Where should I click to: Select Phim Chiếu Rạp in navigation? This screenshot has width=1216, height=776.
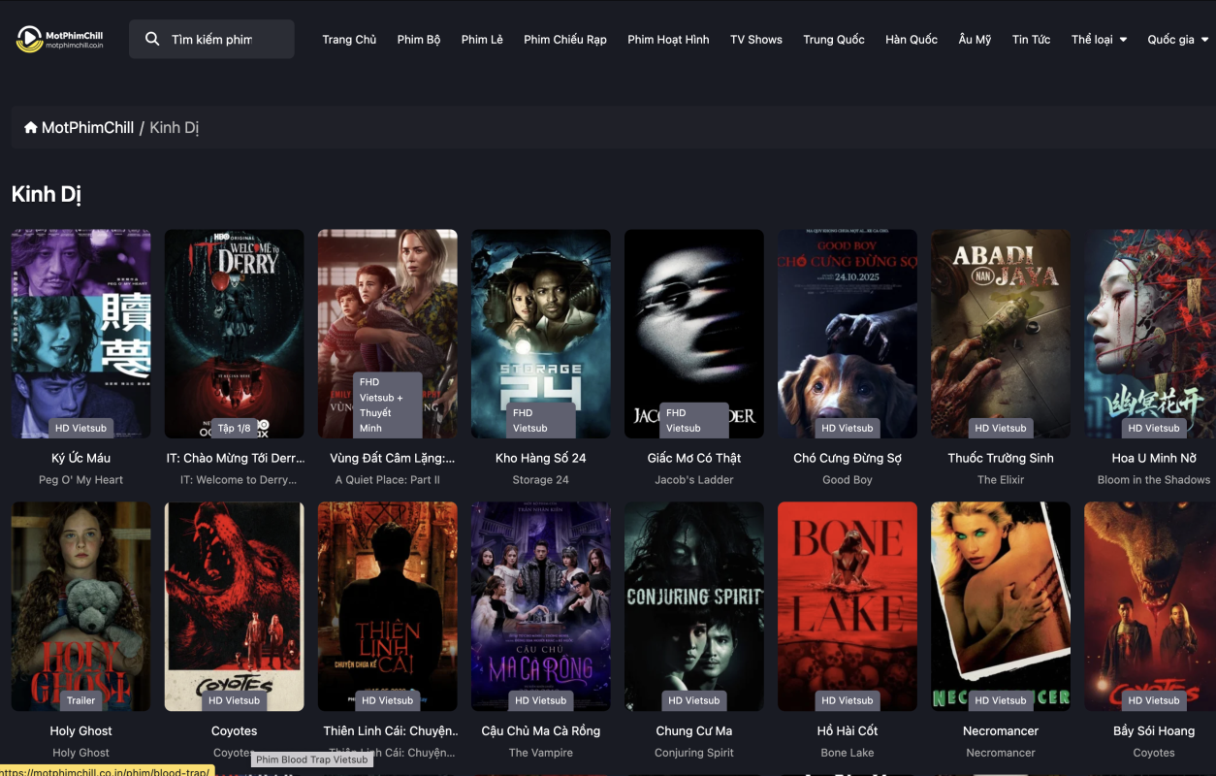pos(565,40)
